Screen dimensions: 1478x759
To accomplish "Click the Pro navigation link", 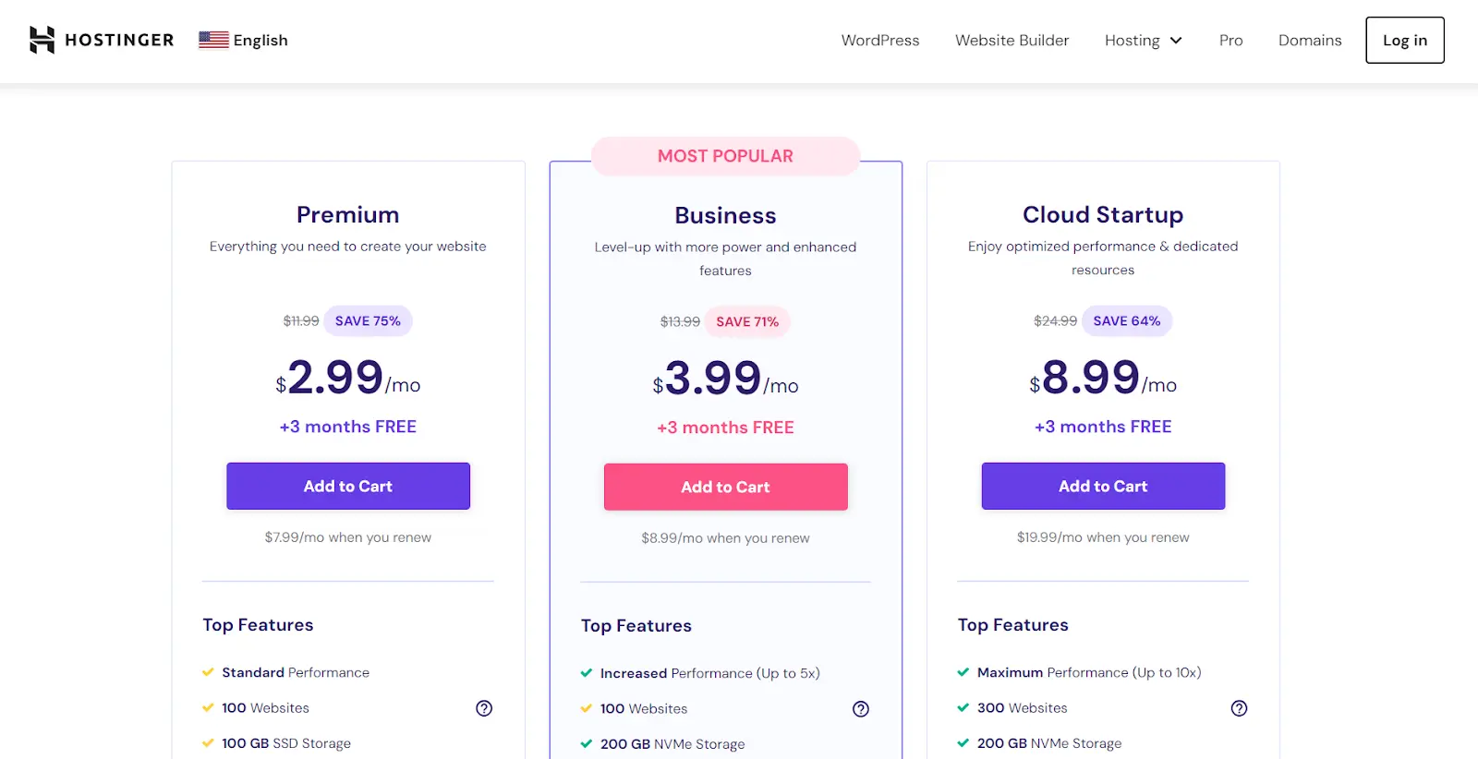I will pos(1230,40).
